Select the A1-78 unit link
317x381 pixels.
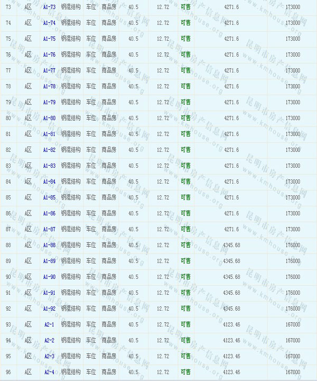click(49, 86)
